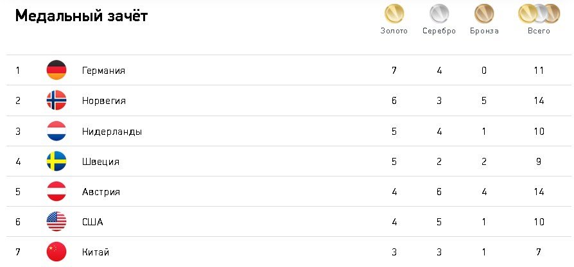Click the combined medals total icon
This screenshot has height=267, width=574.
tap(539, 13)
